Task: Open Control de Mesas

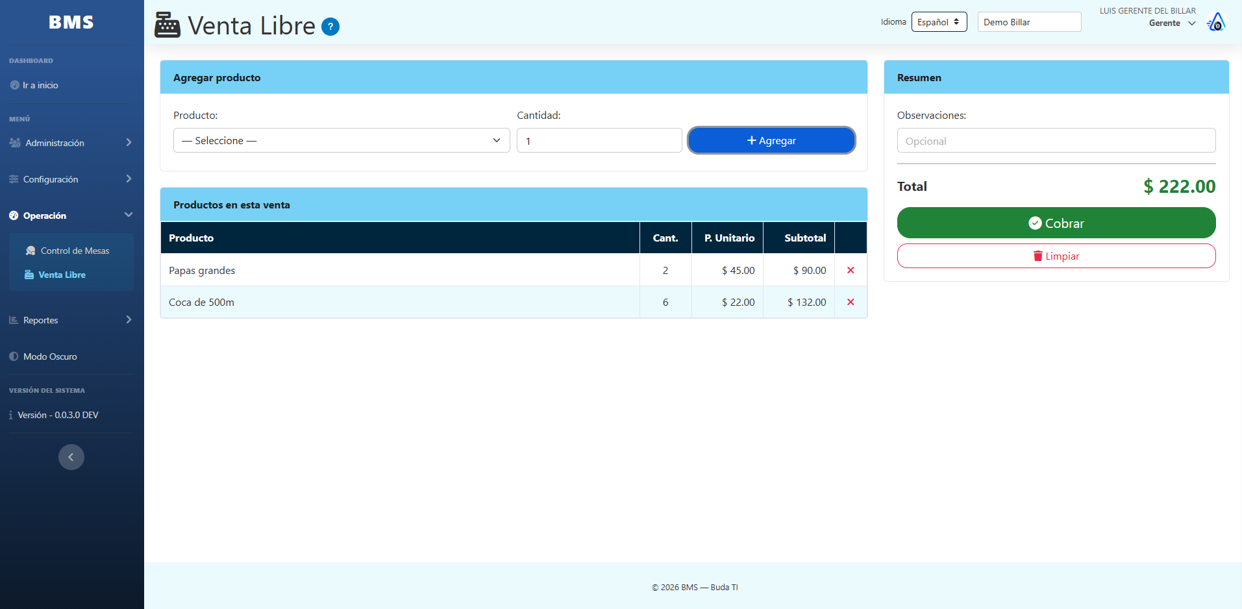Action: click(x=68, y=251)
